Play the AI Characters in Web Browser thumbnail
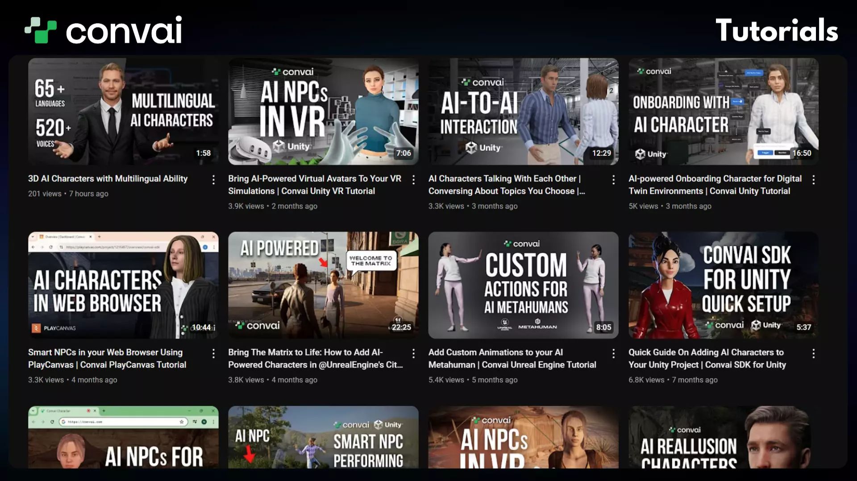This screenshot has height=481, width=857. (x=123, y=285)
